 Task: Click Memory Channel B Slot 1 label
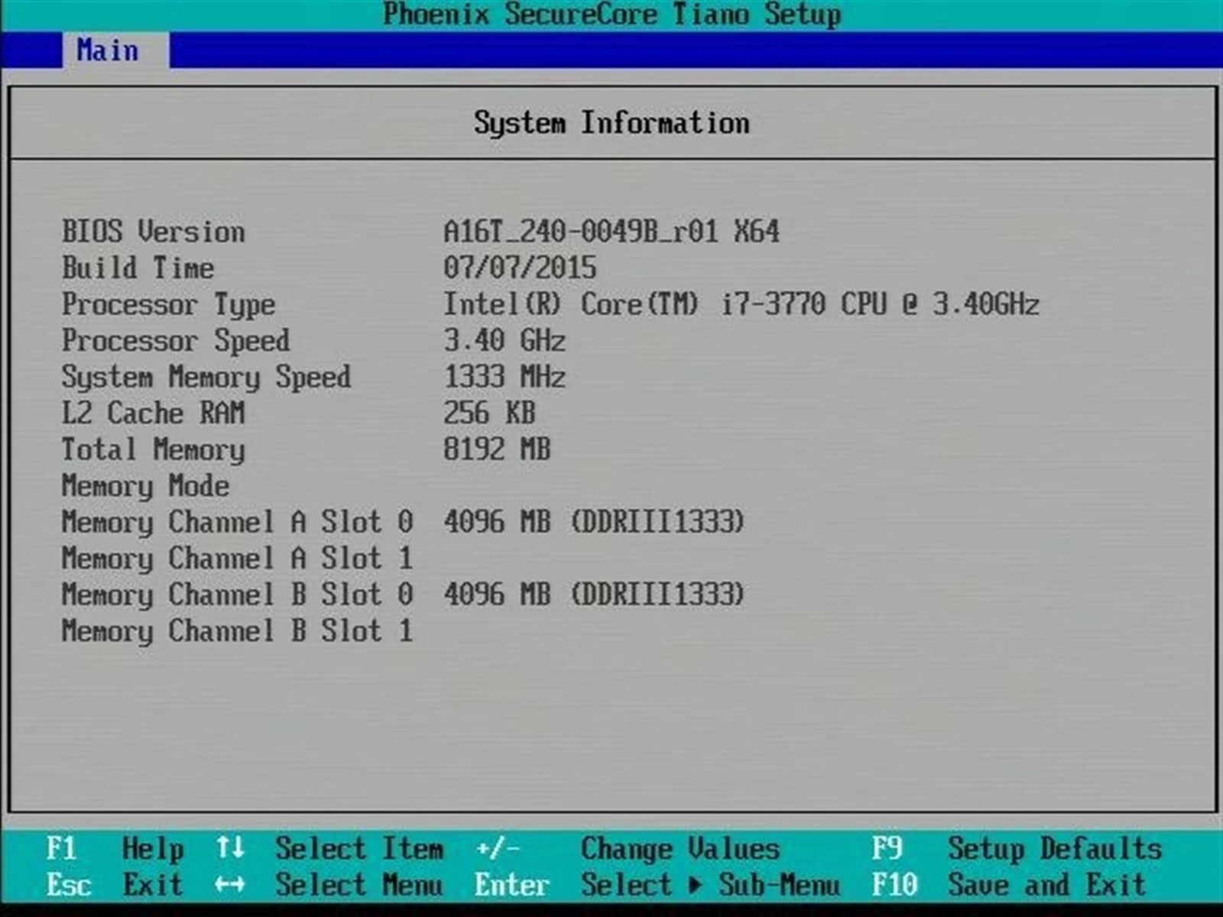point(238,631)
